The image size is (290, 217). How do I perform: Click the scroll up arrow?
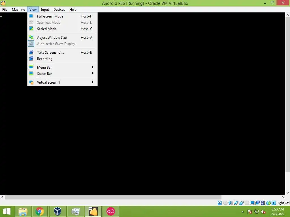[287, 15]
